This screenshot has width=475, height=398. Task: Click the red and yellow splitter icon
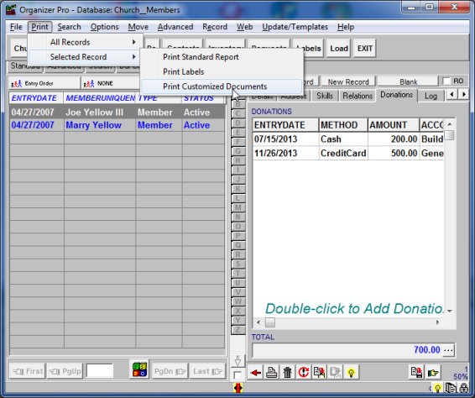(238, 388)
